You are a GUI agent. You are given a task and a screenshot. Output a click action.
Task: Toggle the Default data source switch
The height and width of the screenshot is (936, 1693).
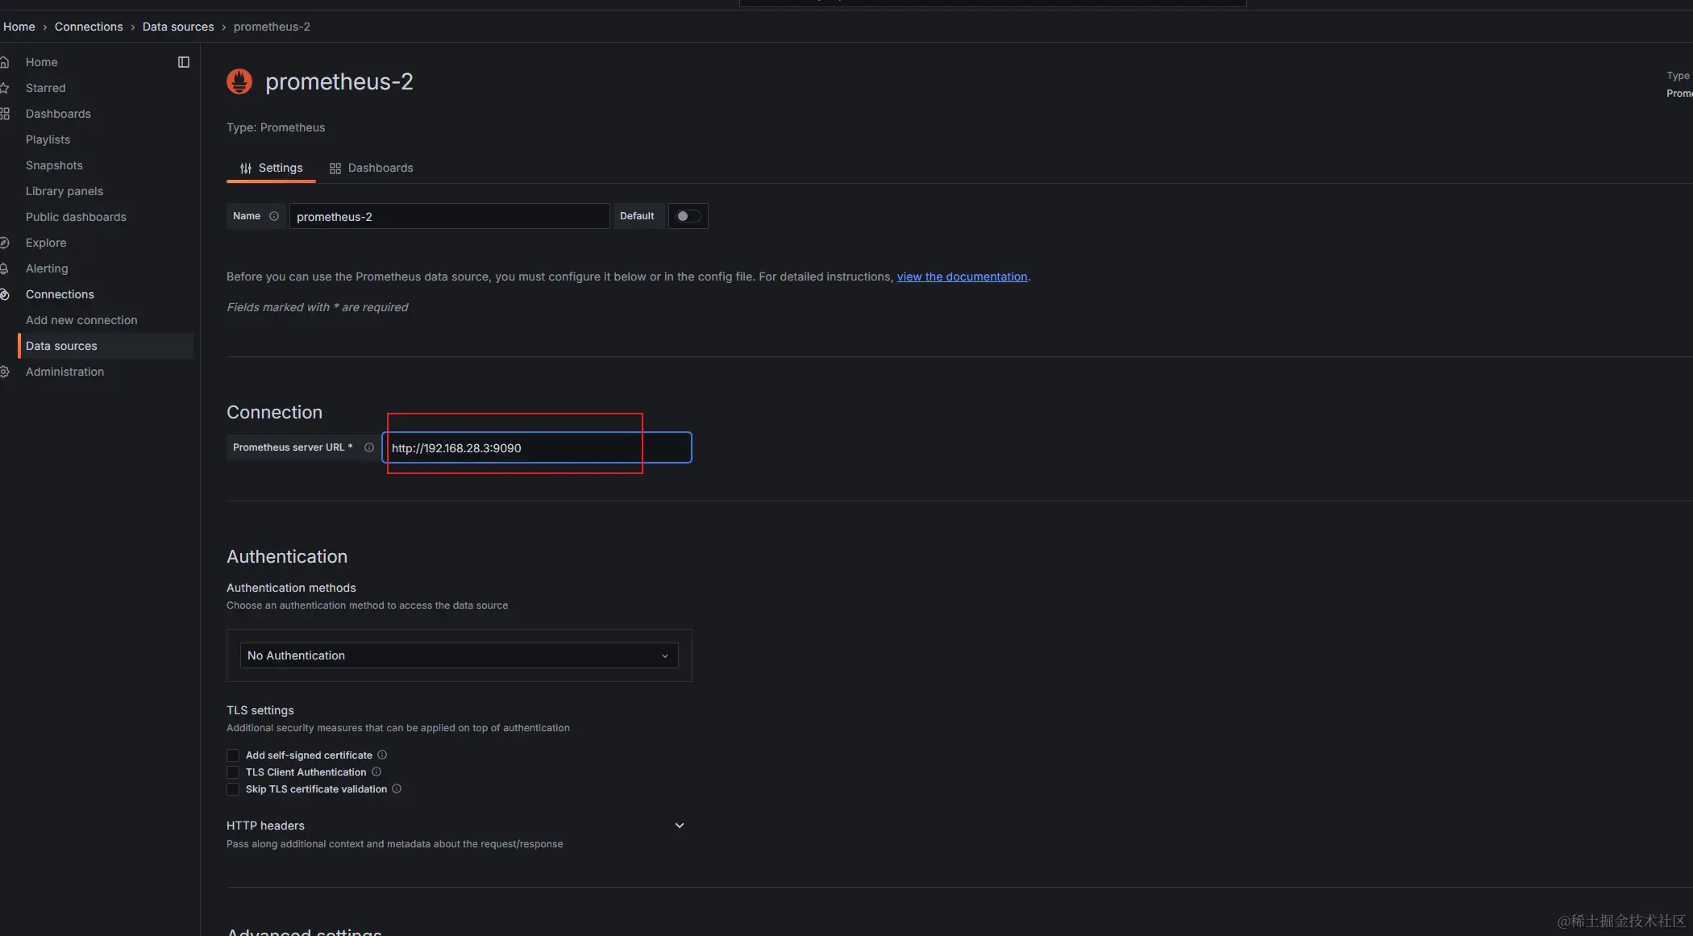click(688, 216)
